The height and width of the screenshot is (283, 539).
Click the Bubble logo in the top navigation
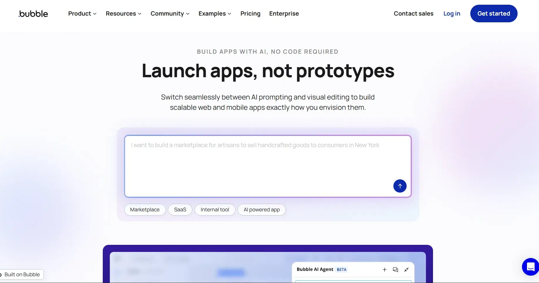[33, 14]
